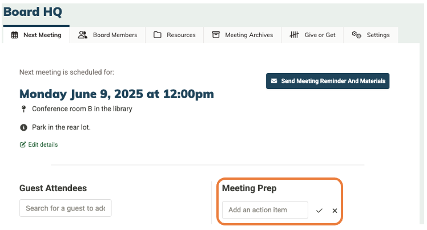Click into the Add an action item field
Viewport: 427px width, 230px height.
pyautogui.click(x=265, y=210)
